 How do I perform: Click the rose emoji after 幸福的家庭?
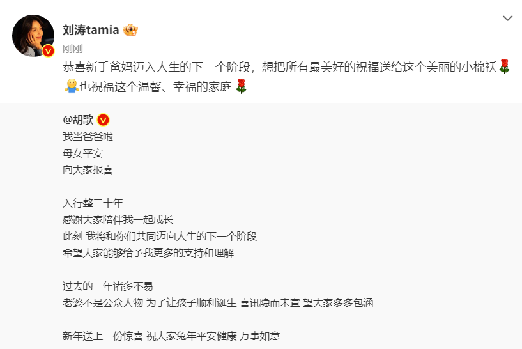coord(241,86)
